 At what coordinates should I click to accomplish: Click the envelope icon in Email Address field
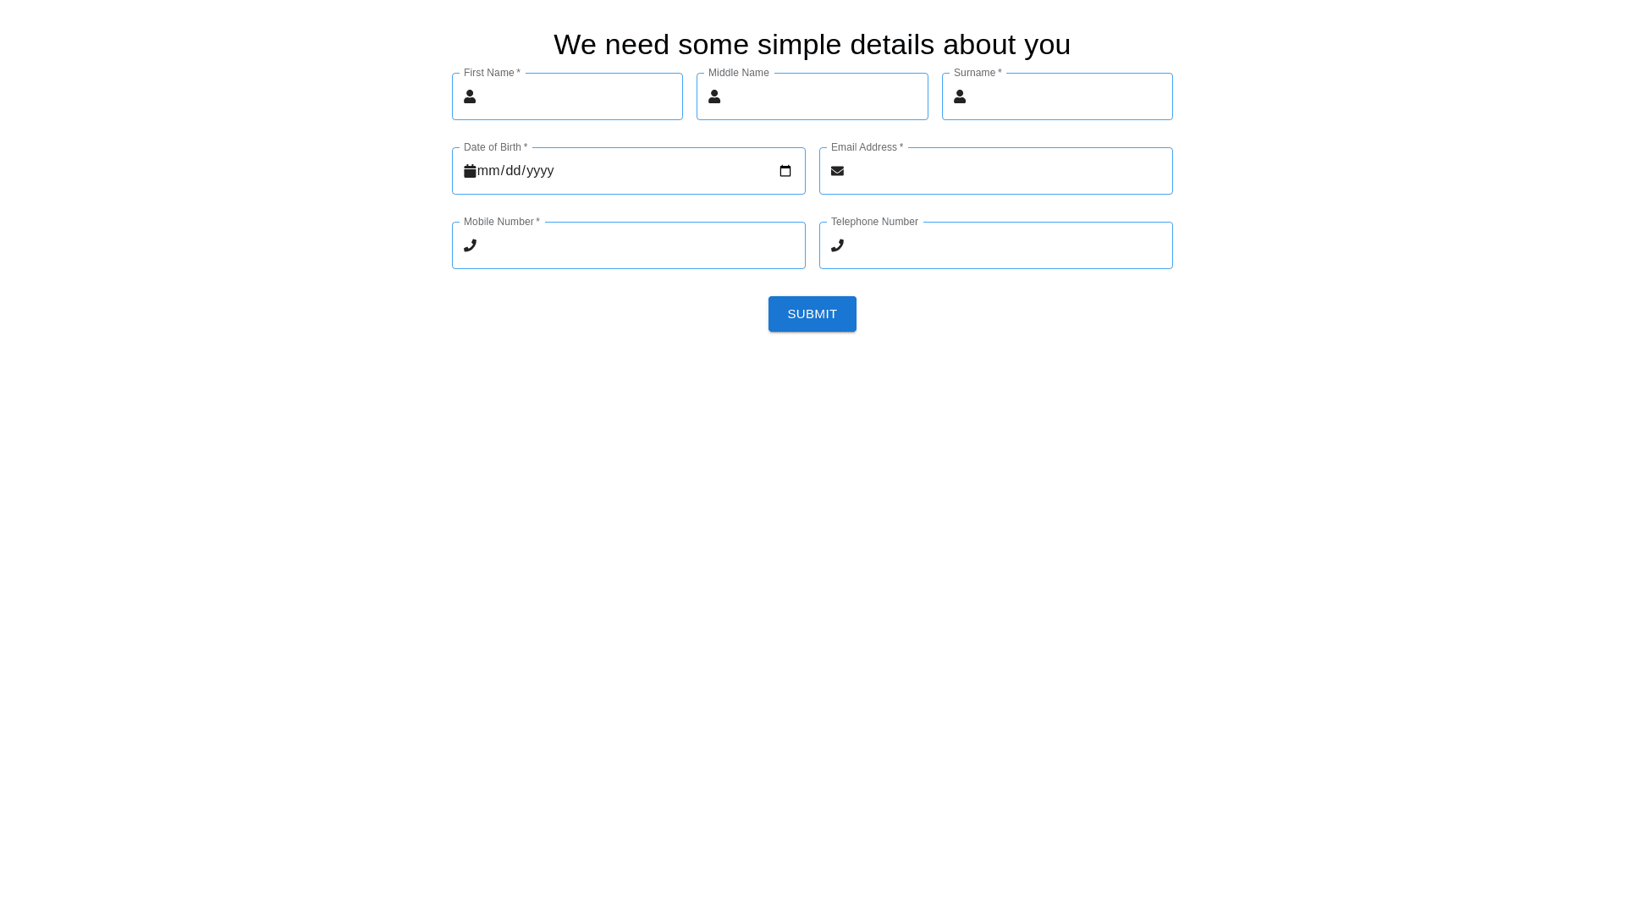[837, 171]
